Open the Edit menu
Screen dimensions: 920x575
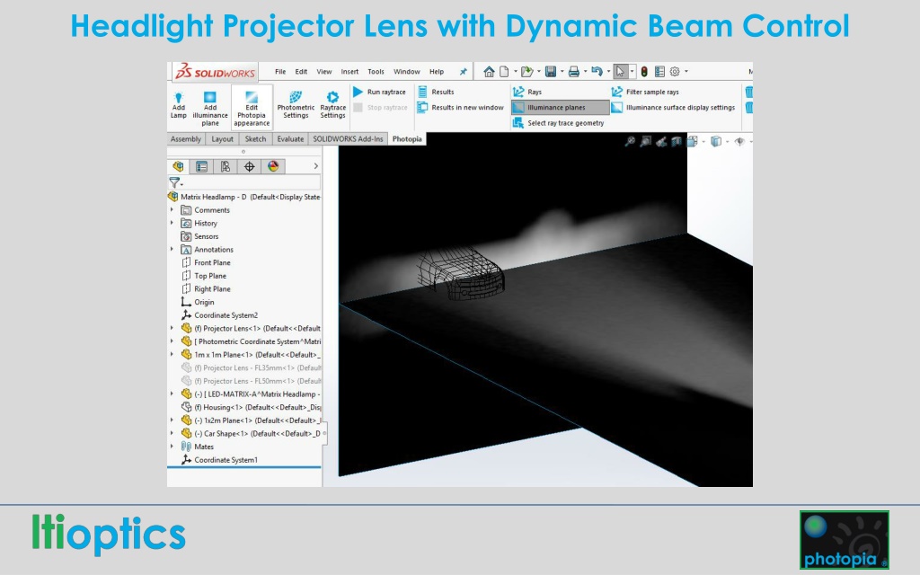tap(301, 72)
